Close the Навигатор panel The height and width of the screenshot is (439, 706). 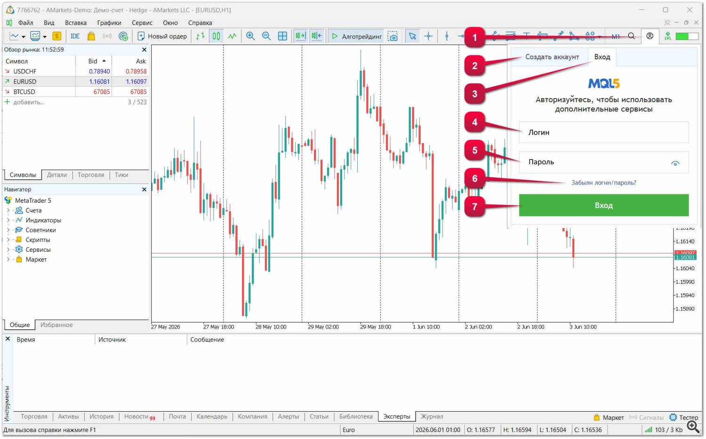point(144,189)
